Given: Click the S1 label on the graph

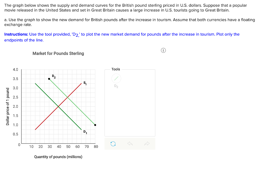Looking at the screenshot, I should (x=85, y=83).
